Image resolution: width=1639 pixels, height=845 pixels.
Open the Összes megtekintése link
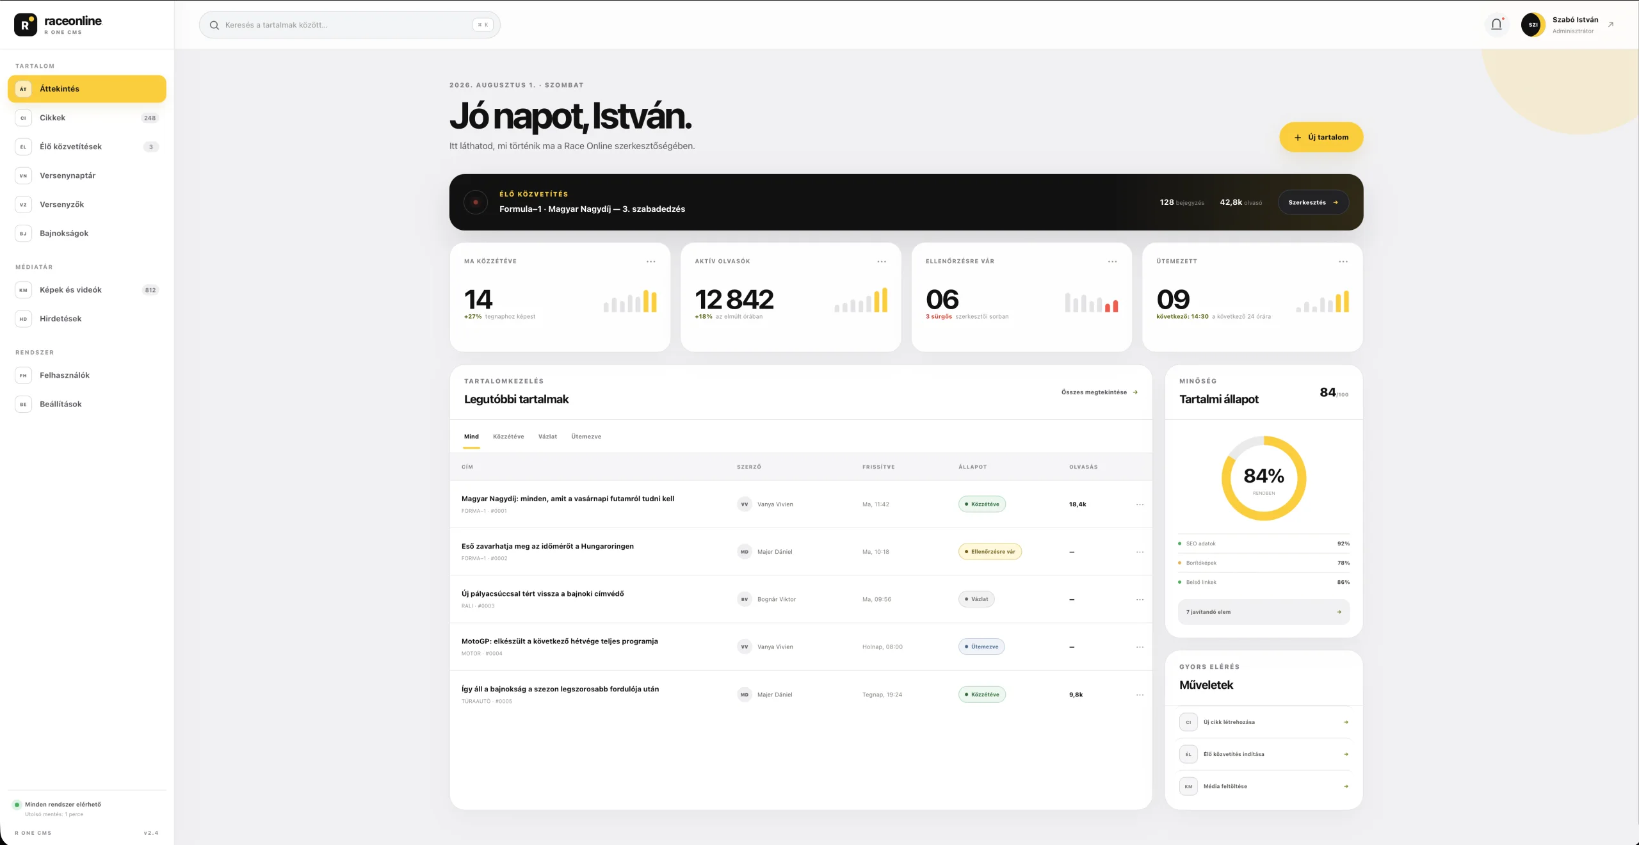click(x=1099, y=392)
